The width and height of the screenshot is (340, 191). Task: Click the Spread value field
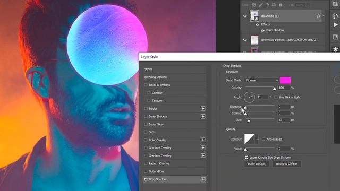284,113
